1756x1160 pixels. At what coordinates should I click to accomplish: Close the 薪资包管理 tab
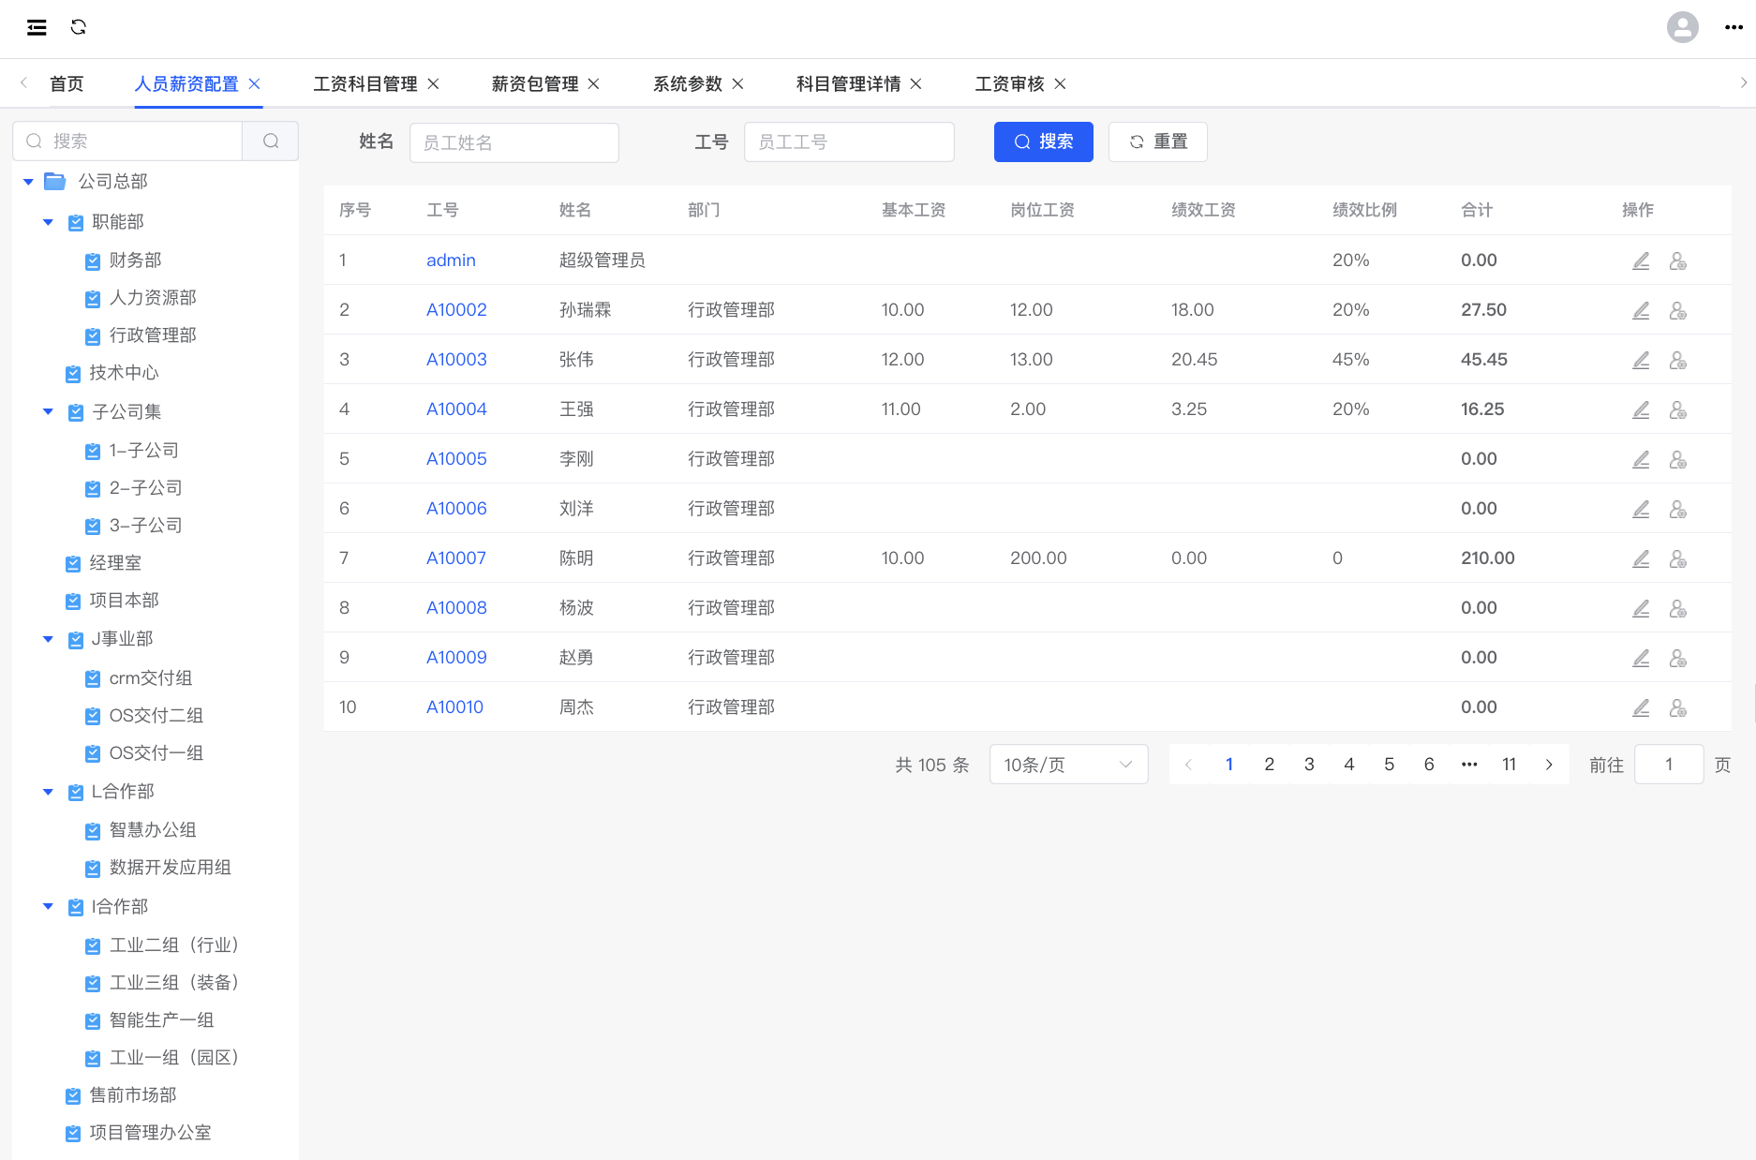pos(593,83)
